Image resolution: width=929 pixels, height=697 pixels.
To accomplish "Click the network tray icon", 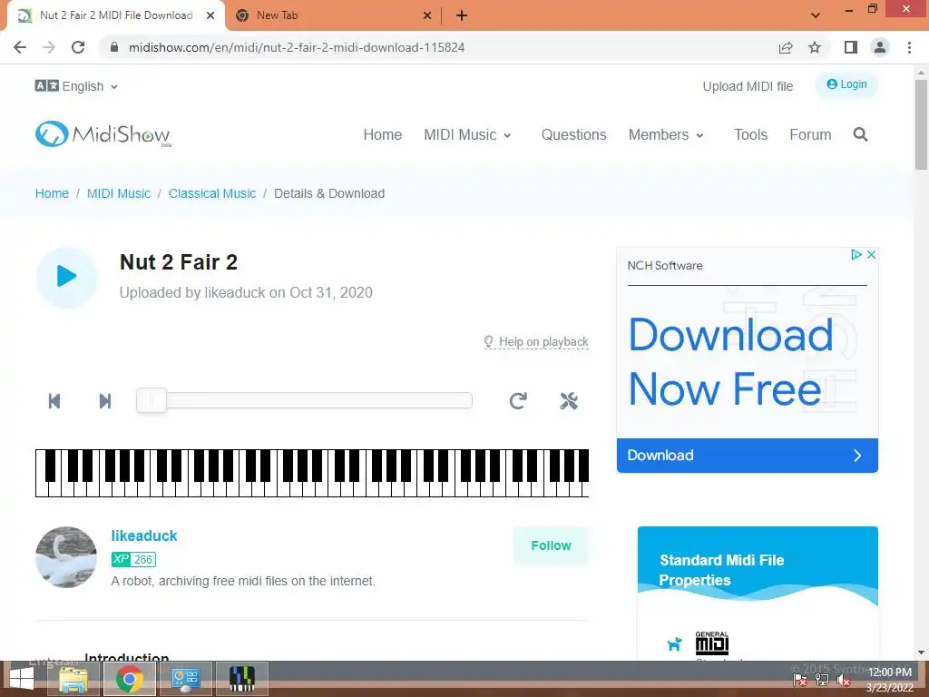I will [822, 681].
